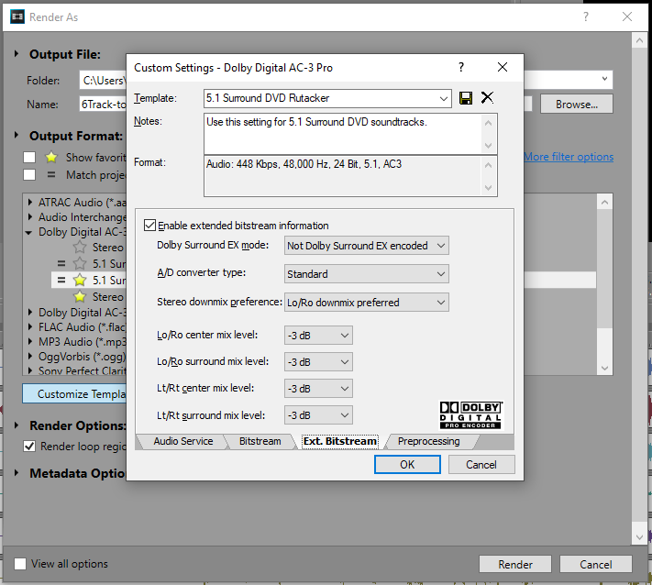Open Stereo downmix preference dropdown
Screen dimensions: 652x585
click(366, 303)
